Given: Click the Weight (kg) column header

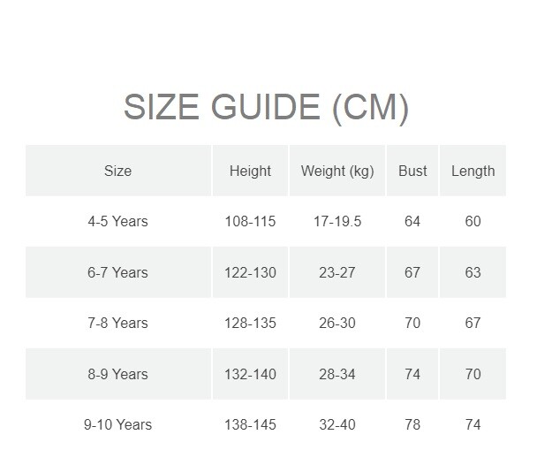Looking at the screenshot, I should (x=337, y=171).
